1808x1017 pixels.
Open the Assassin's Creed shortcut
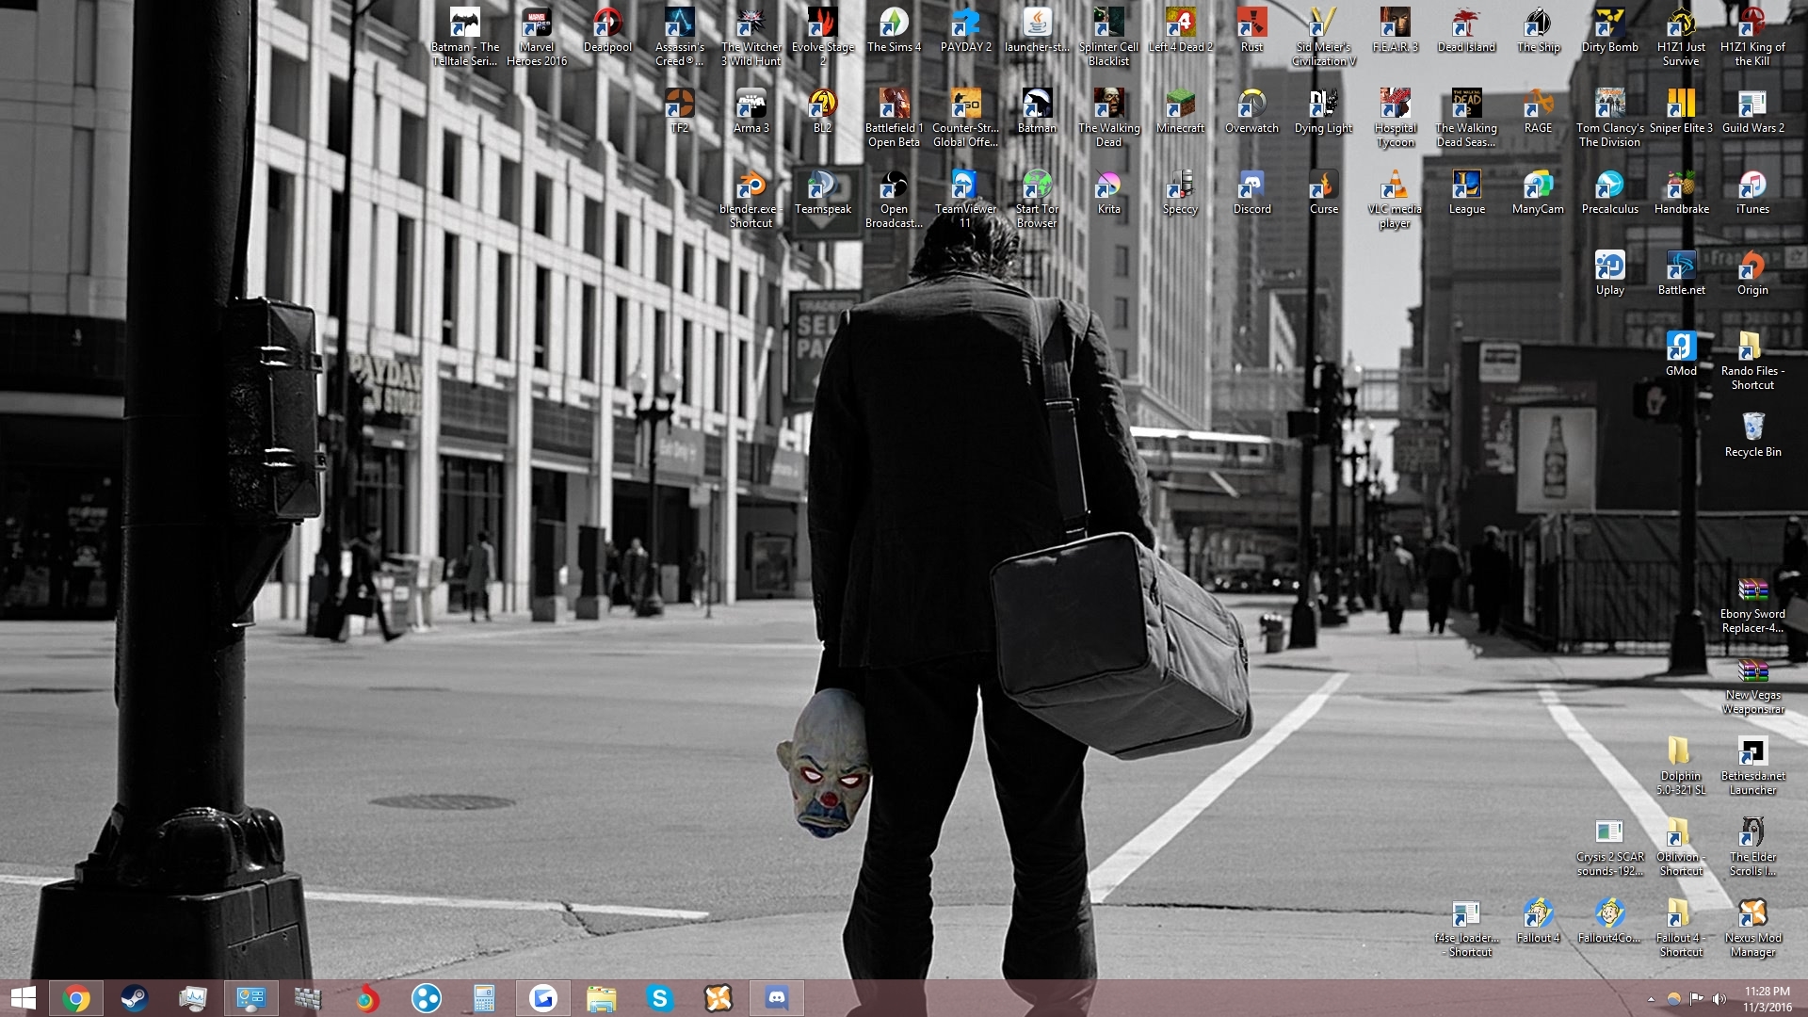click(679, 38)
